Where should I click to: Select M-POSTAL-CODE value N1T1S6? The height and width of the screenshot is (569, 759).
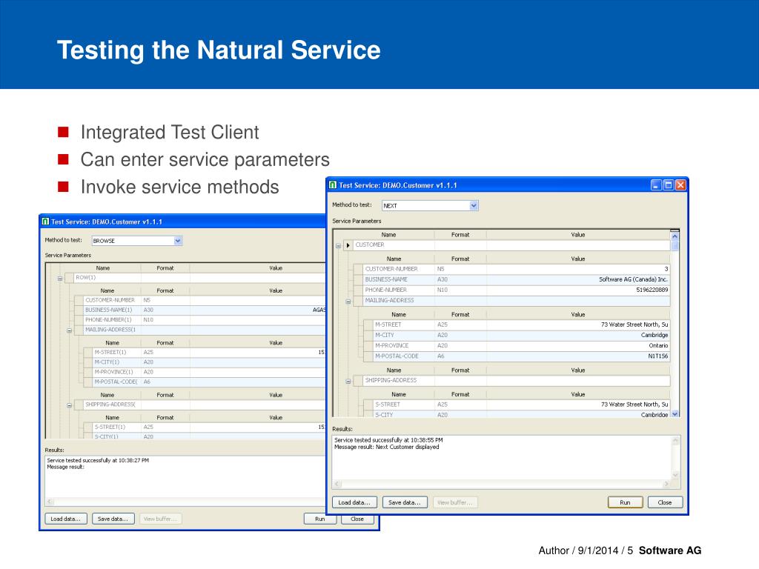pyautogui.click(x=578, y=356)
